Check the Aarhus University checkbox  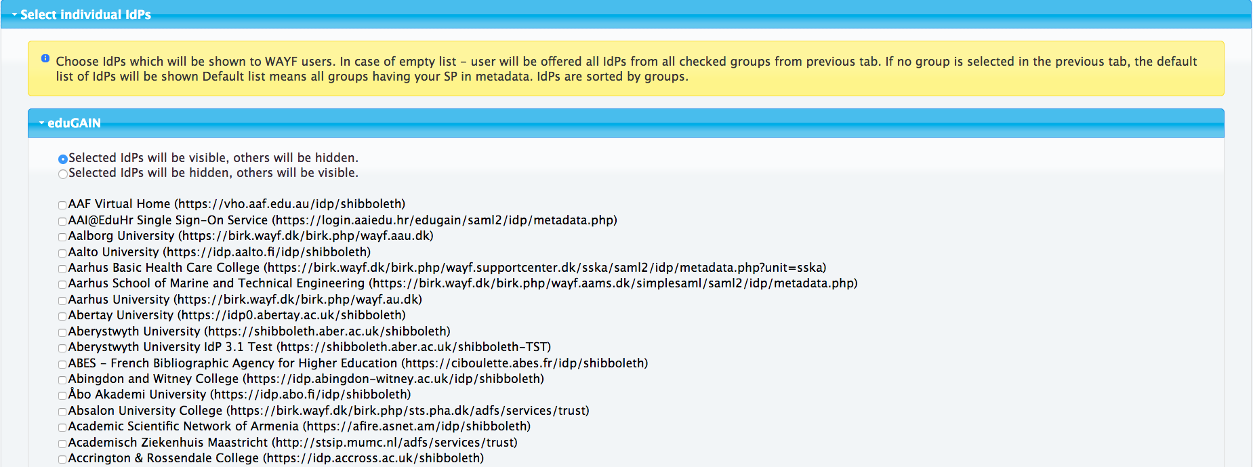click(62, 301)
